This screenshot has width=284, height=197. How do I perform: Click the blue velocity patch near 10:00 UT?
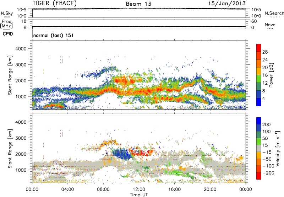[x=121, y=155]
